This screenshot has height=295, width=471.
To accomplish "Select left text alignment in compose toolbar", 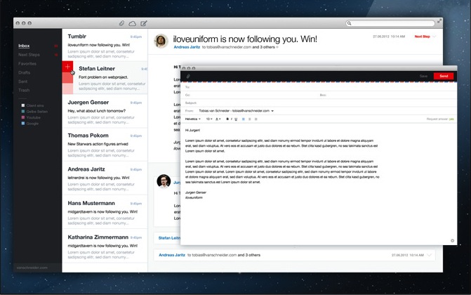I will tap(244, 119).
